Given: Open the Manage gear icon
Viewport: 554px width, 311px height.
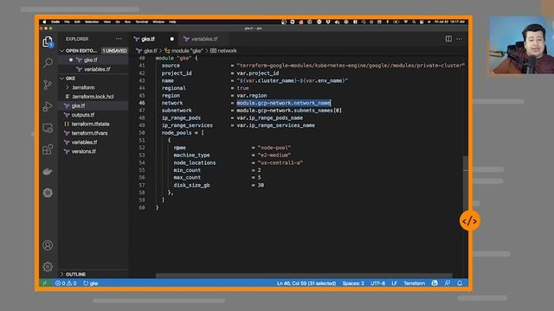Looking at the screenshot, I should pos(48,267).
